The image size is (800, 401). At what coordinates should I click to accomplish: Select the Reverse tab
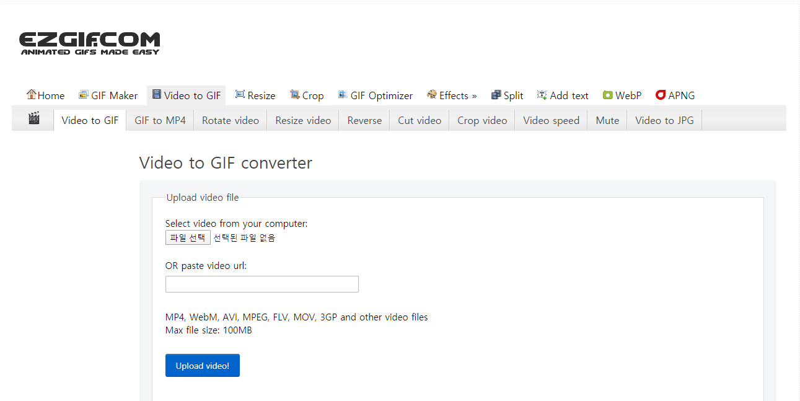[364, 120]
